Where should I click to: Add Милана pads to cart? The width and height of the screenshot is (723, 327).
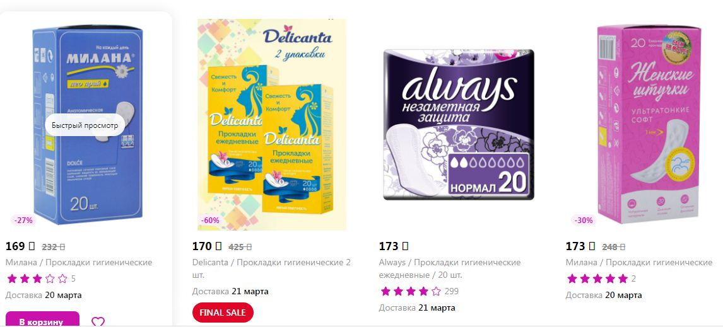pos(42,319)
